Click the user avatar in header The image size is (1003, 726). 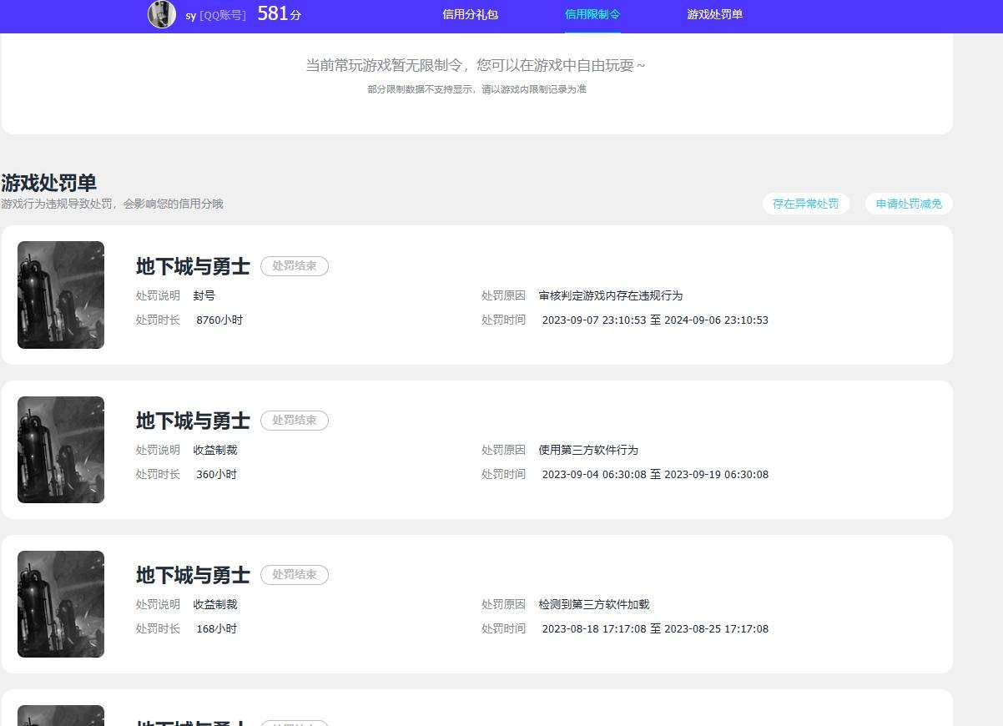click(162, 14)
